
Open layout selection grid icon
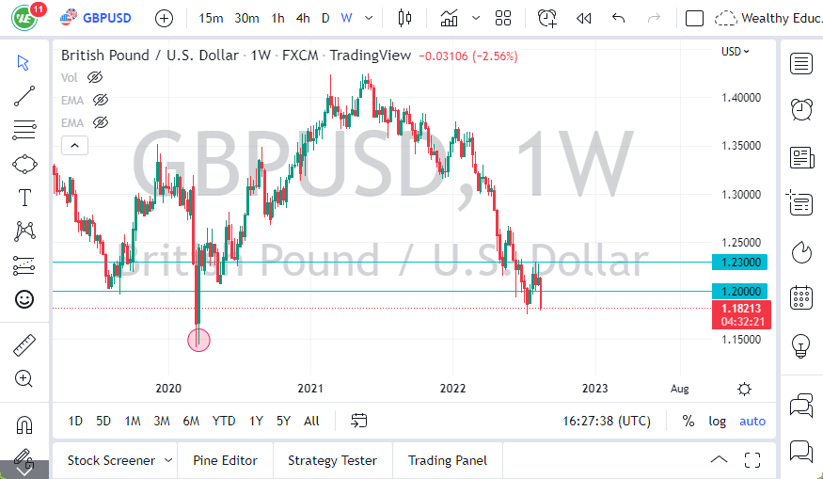point(503,18)
